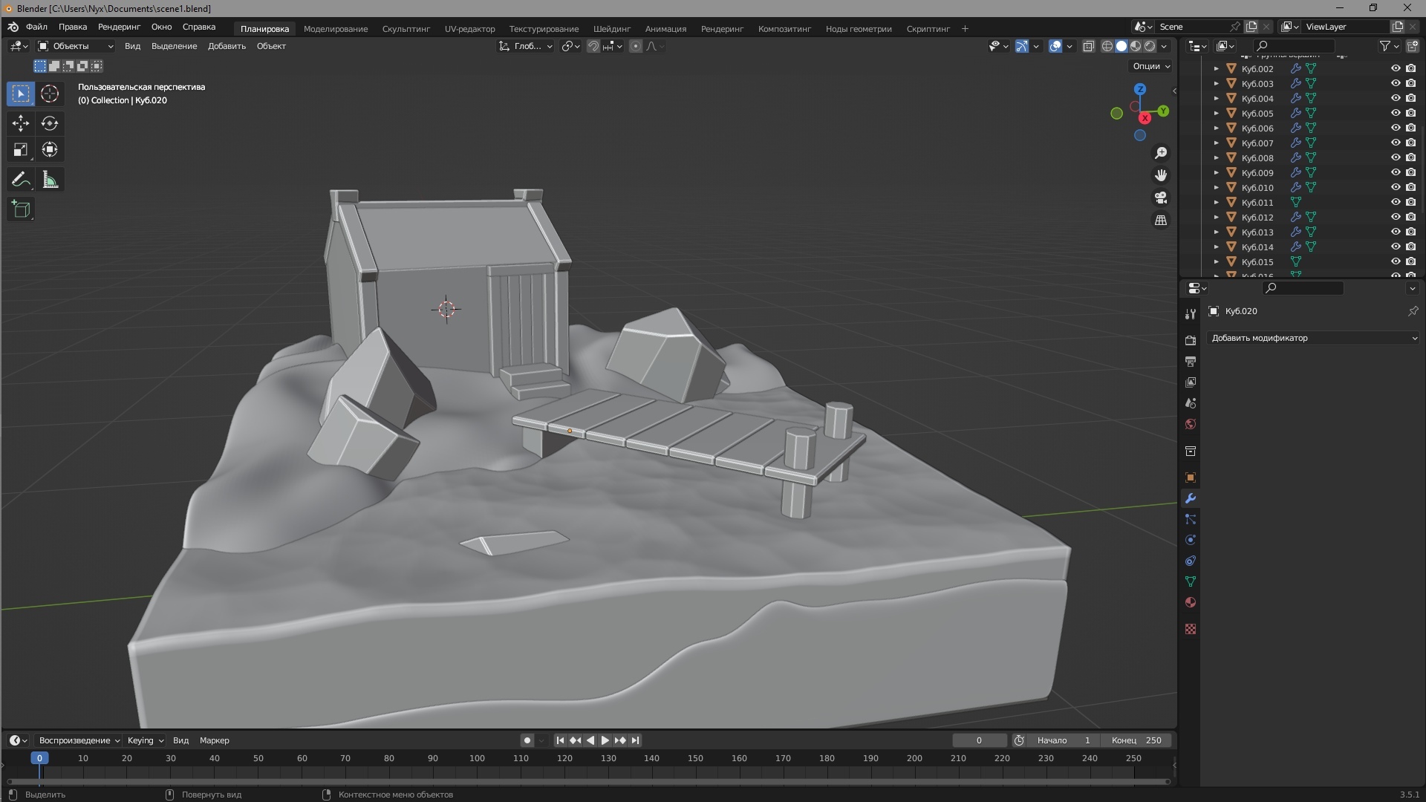The height and width of the screenshot is (802, 1426).
Task: Open the Object properties tab
Action: (x=1191, y=477)
